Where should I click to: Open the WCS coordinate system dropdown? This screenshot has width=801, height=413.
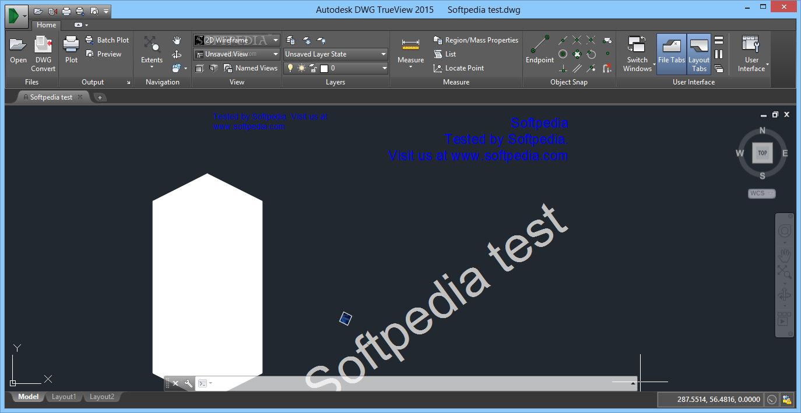[x=761, y=193]
